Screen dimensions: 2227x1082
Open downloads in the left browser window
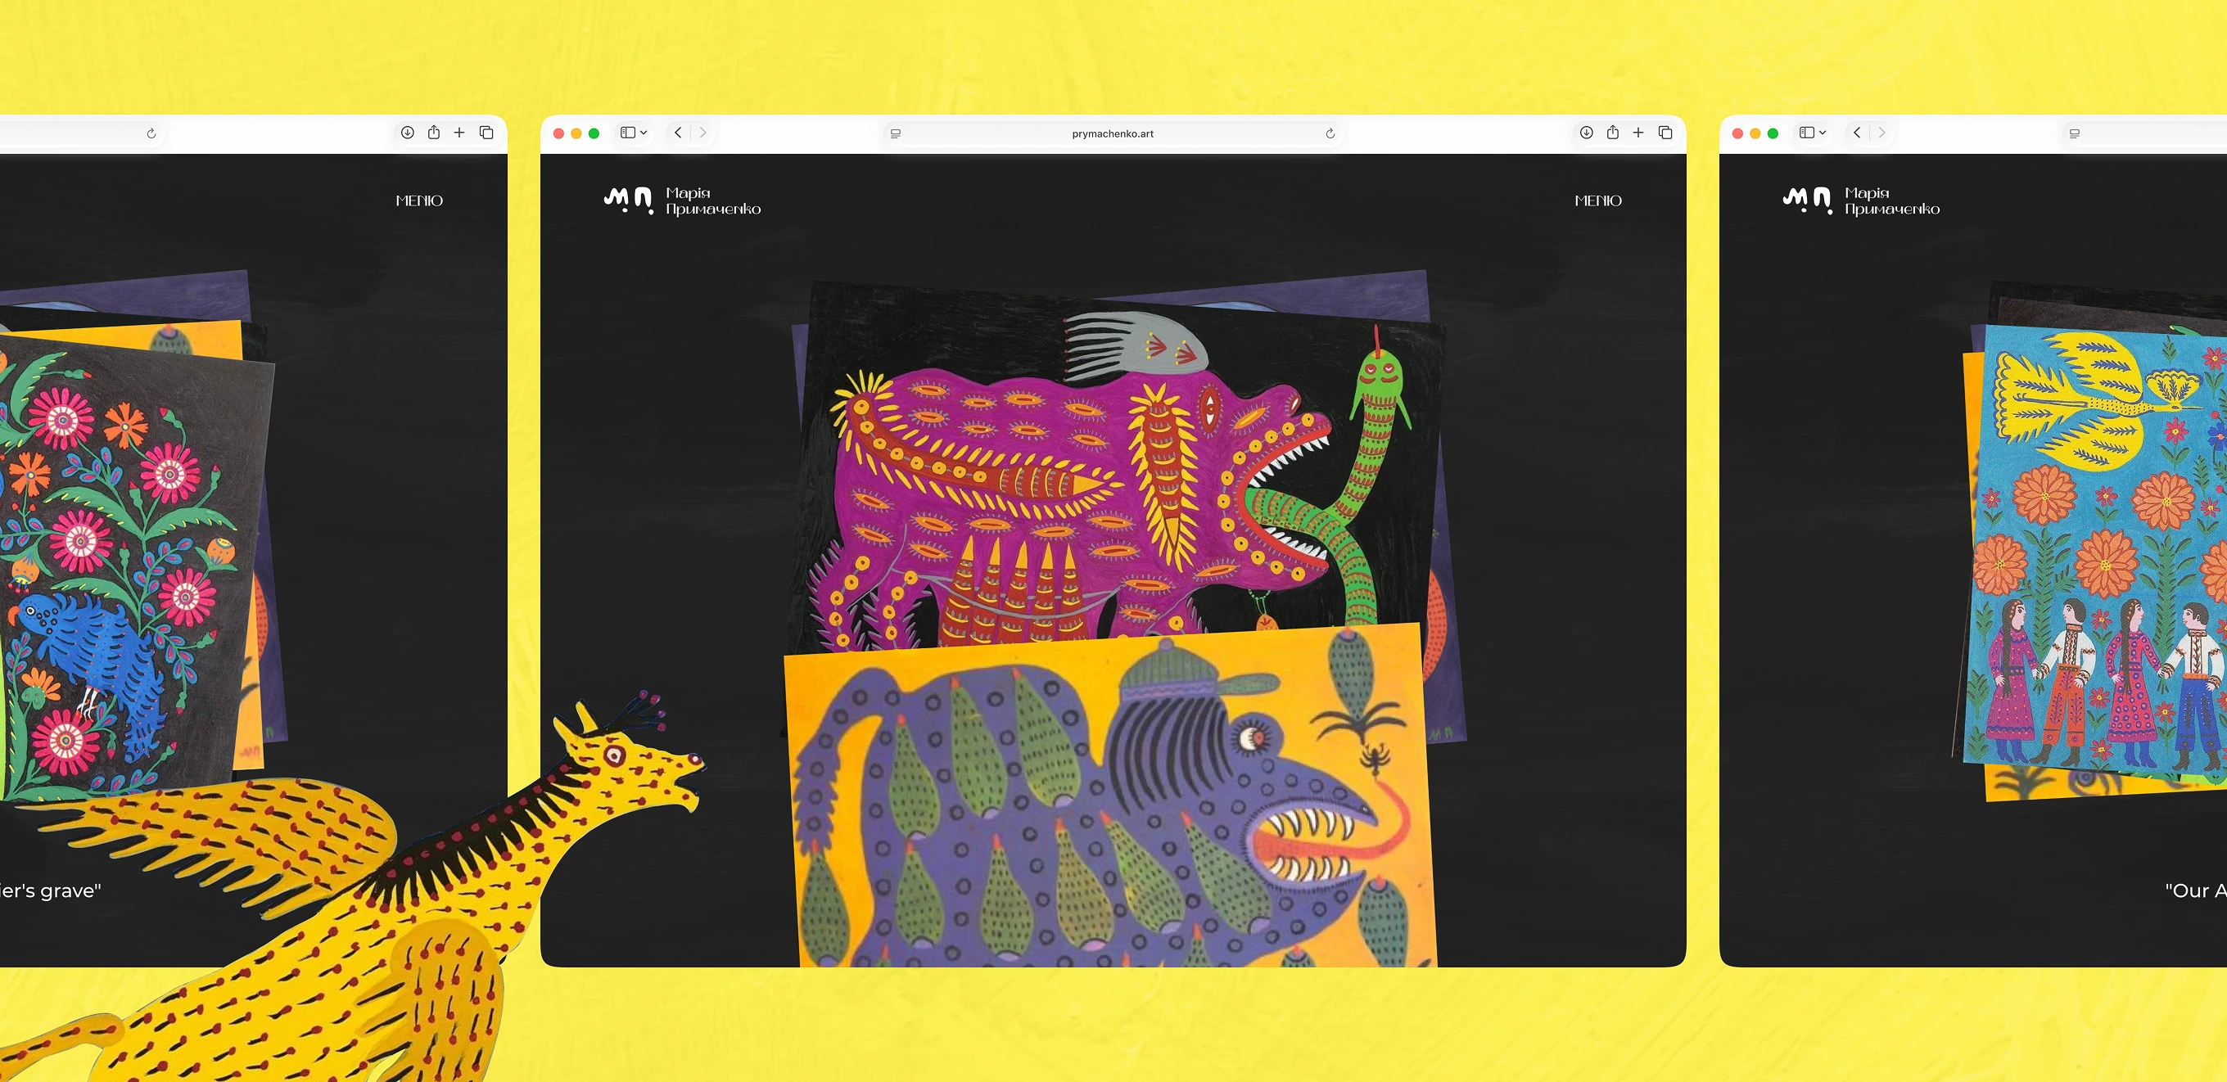point(407,133)
